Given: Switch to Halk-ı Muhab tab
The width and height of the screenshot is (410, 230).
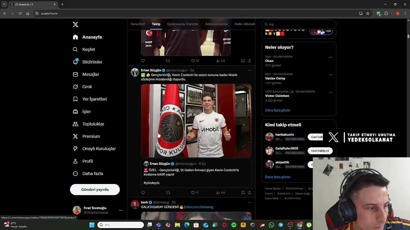Looking at the screenshot, I should (x=245, y=24).
